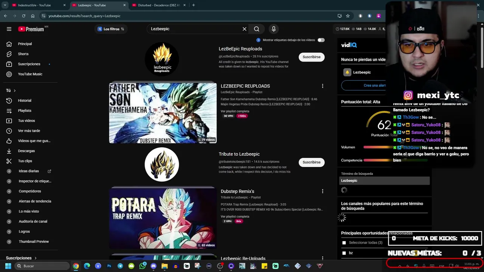Open Suscripciones in the sidebar

tap(29, 64)
